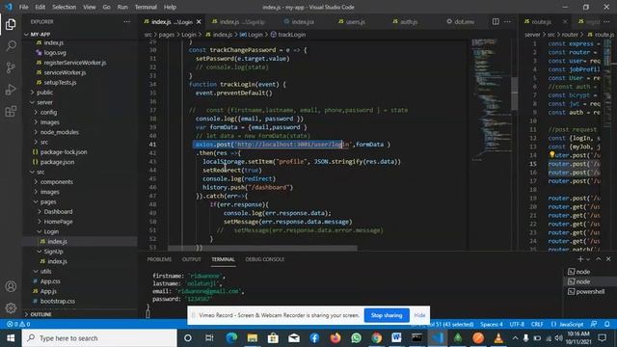Collapse the pages folder

click(80, 201)
